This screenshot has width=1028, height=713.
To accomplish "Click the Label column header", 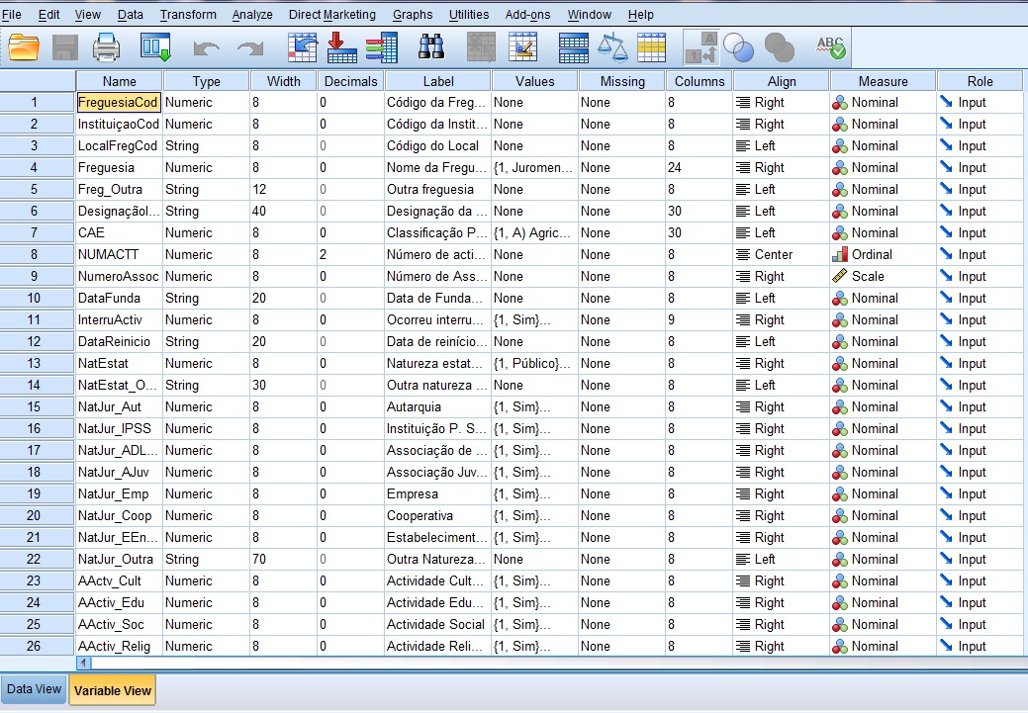I will click(x=438, y=81).
